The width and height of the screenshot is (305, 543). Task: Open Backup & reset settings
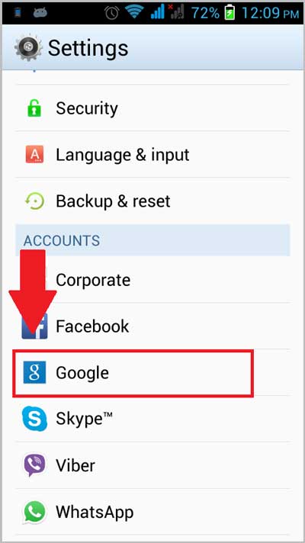pyautogui.click(x=152, y=201)
